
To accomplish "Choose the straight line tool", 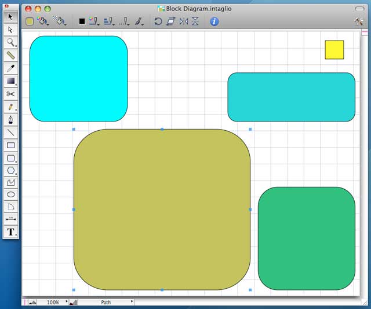I will (10, 133).
